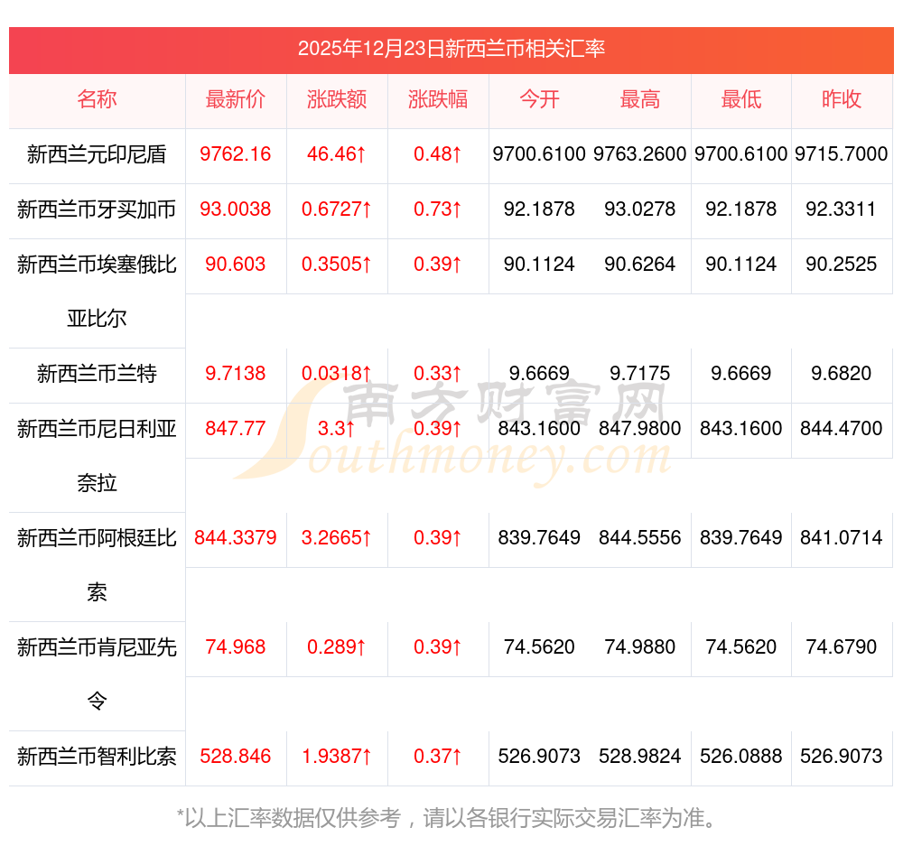Click the row name 新西兰币肯尼亚先令
Image resolution: width=903 pixels, height=846 pixels.
97,674
